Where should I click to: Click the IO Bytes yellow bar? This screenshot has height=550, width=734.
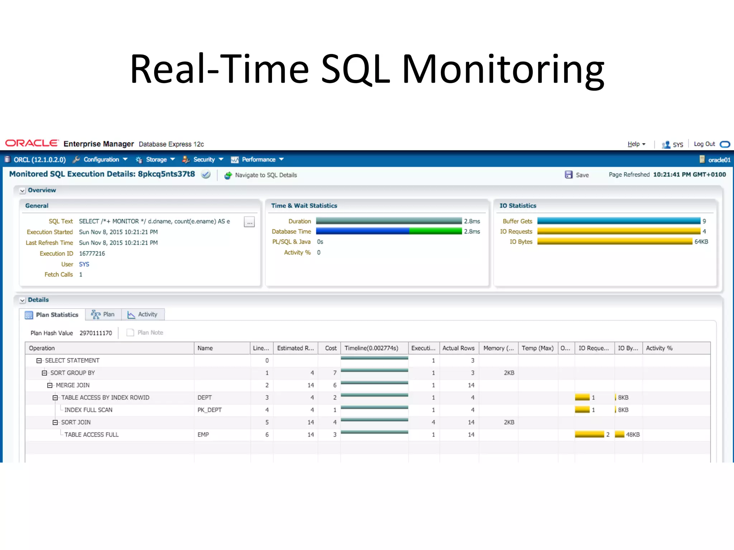pyautogui.click(x=615, y=242)
